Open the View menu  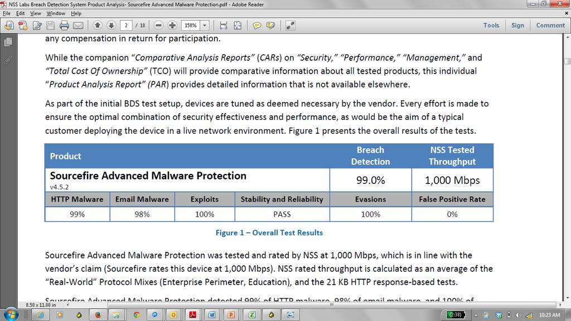(x=35, y=13)
